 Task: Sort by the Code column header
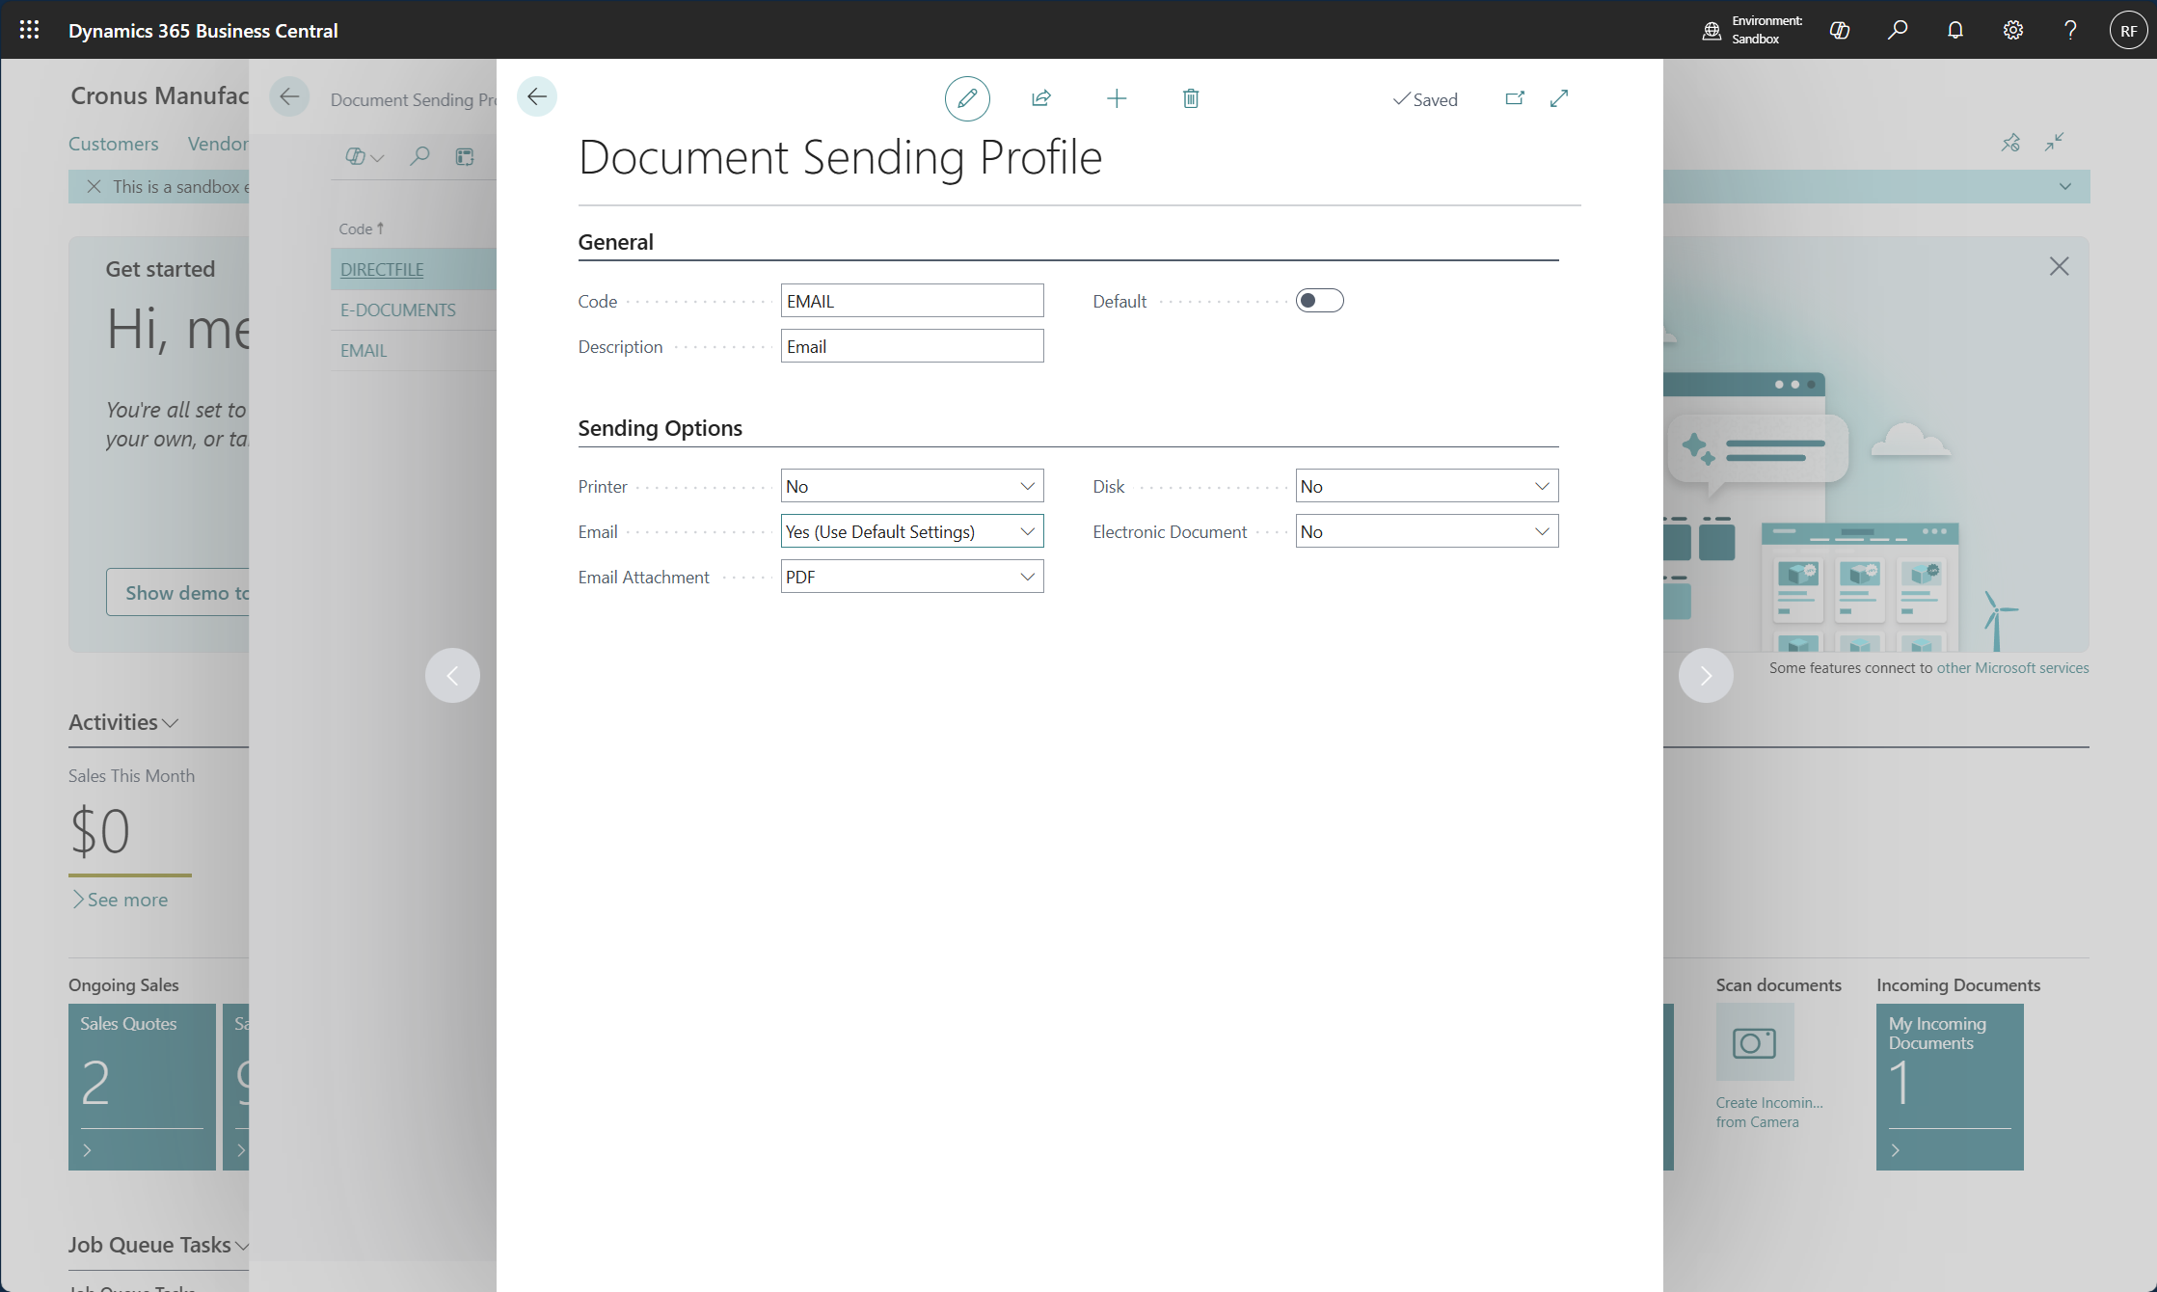362,229
